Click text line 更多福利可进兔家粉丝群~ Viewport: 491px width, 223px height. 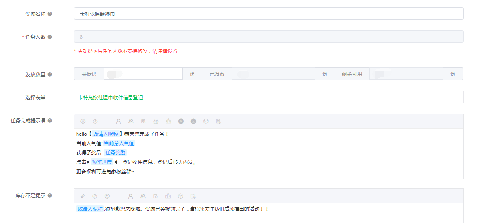click(x=105, y=171)
